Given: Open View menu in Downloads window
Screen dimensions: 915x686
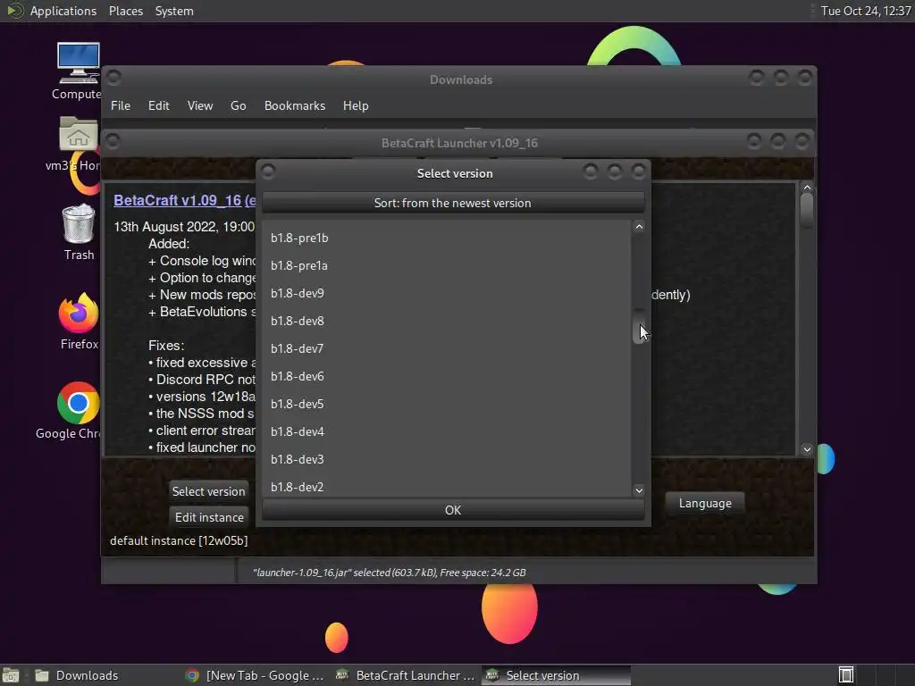Looking at the screenshot, I should coord(200,105).
